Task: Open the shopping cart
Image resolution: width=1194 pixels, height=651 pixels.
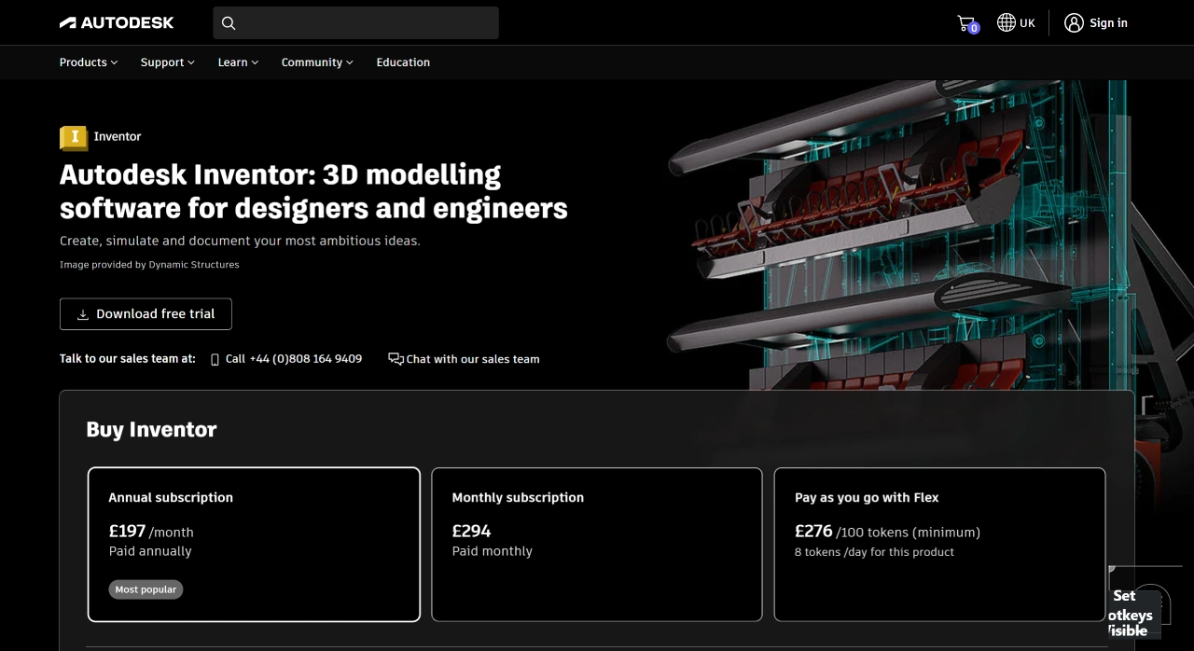Action: (x=966, y=23)
